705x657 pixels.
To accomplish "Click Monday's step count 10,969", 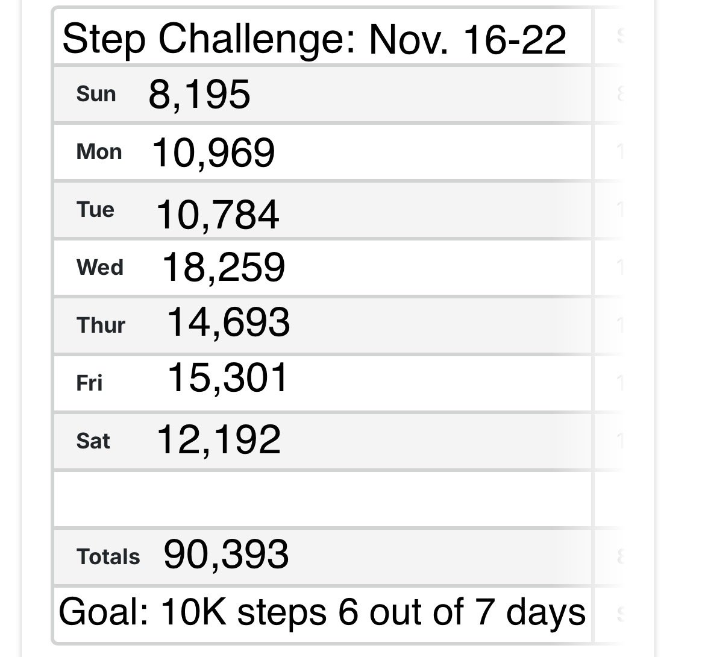I will (213, 152).
